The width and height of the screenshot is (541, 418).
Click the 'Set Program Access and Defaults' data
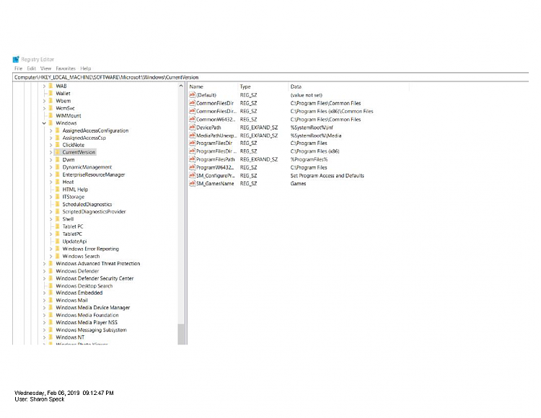tap(327, 175)
